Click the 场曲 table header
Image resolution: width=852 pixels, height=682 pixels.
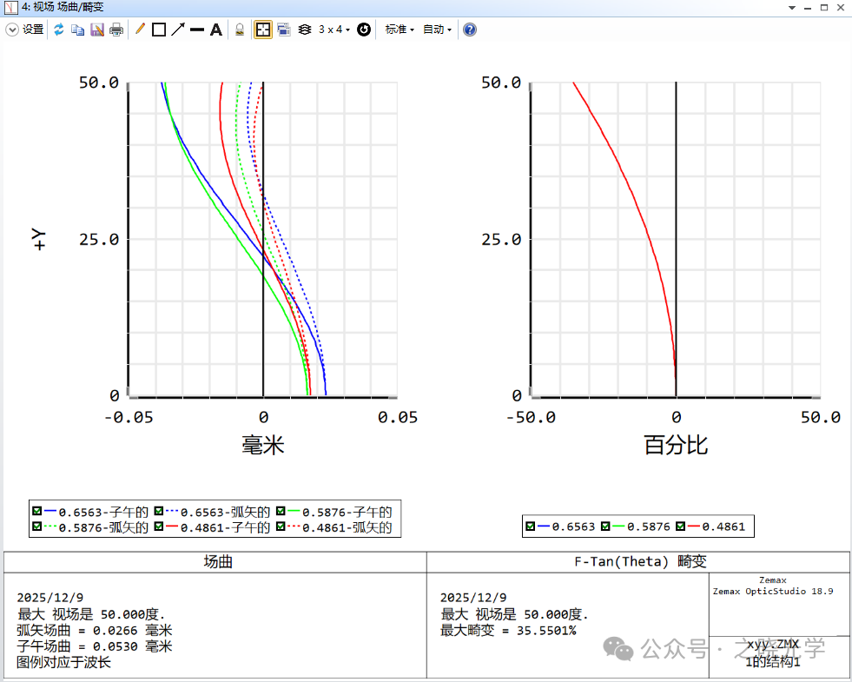[x=217, y=561]
